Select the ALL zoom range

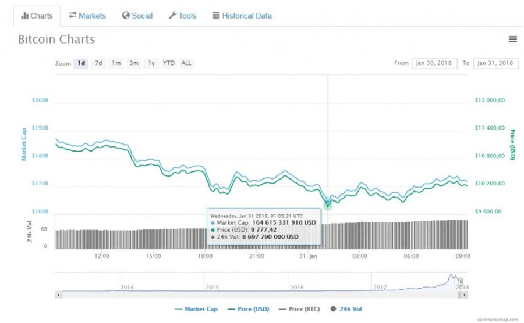pos(186,63)
